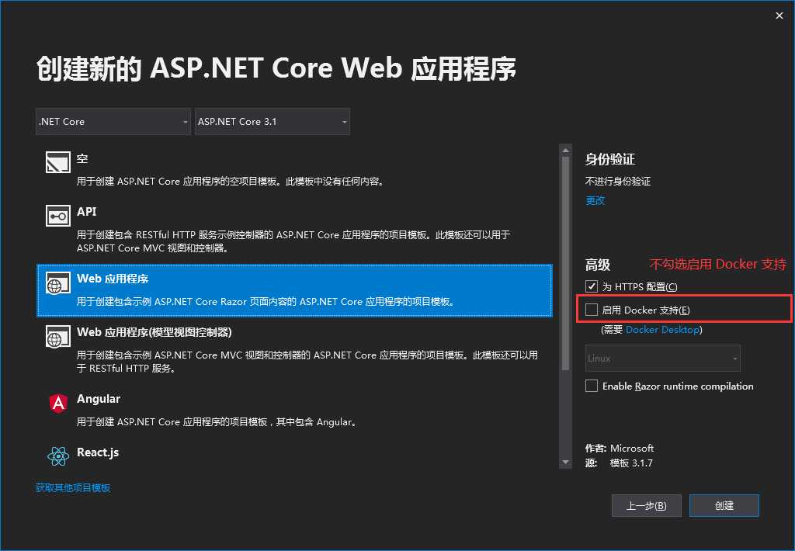Open the disabled Linux OS dropdown
This screenshot has width=795, height=551.
pyautogui.click(x=663, y=359)
